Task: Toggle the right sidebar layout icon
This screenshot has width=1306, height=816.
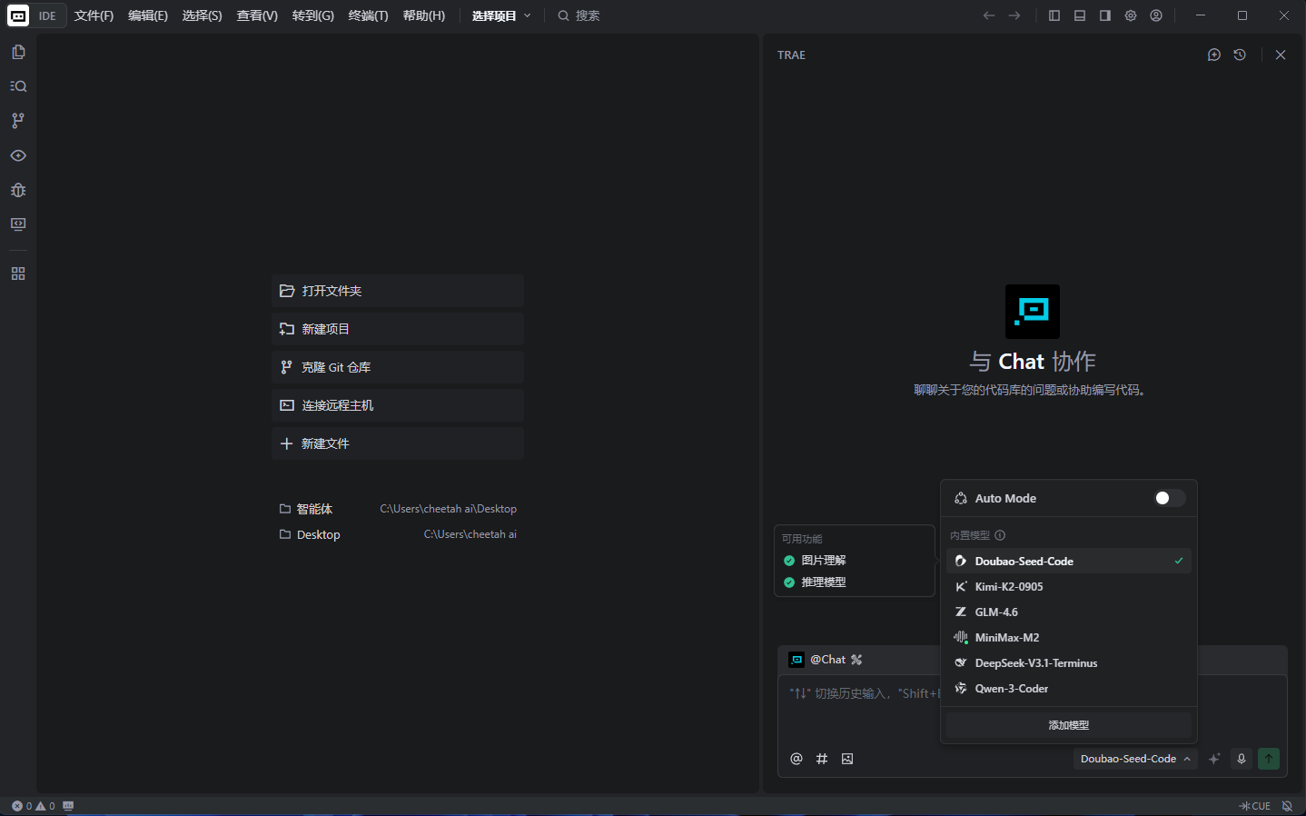Action: 1105,15
